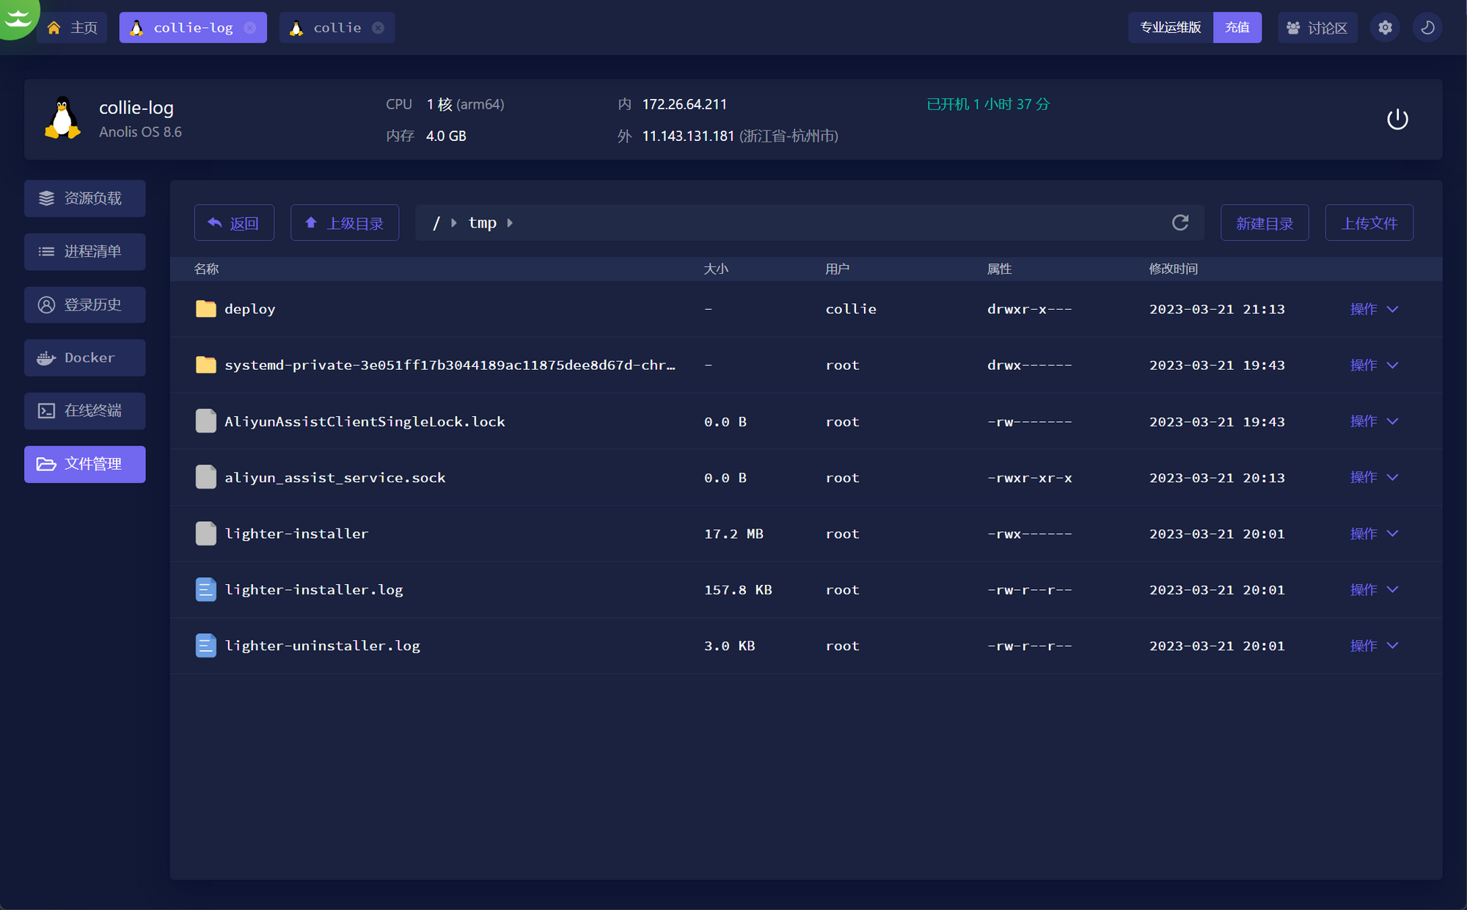
Task: Open 在线终端 terminal in sidebar
Action: (x=84, y=411)
